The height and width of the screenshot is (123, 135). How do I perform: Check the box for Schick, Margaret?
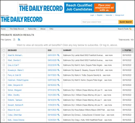[x=4, y=90]
